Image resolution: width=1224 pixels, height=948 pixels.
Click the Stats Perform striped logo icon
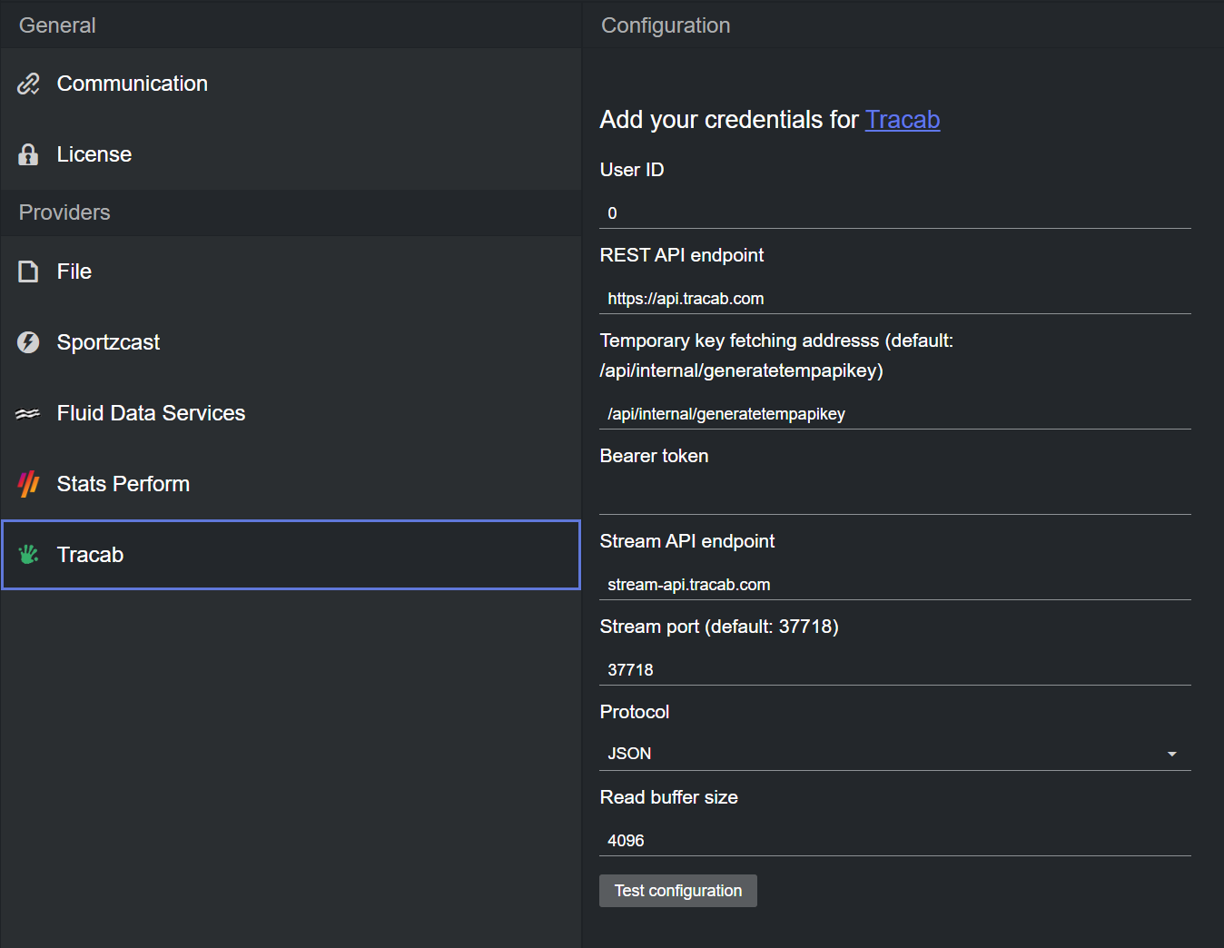[28, 484]
